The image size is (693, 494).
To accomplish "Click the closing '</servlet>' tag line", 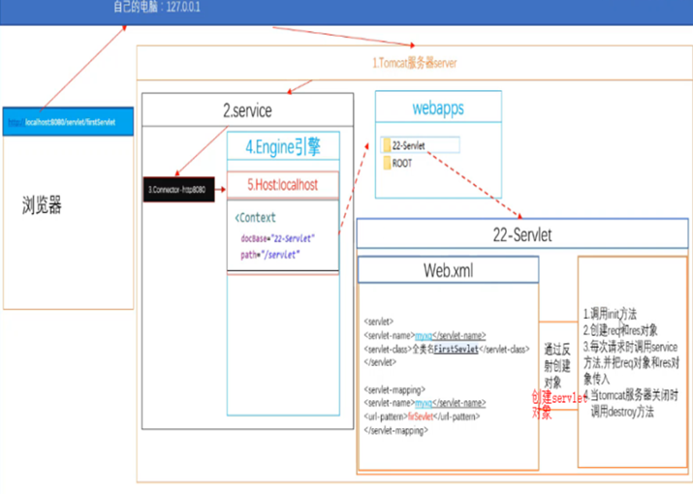I will [x=380, y=362].
